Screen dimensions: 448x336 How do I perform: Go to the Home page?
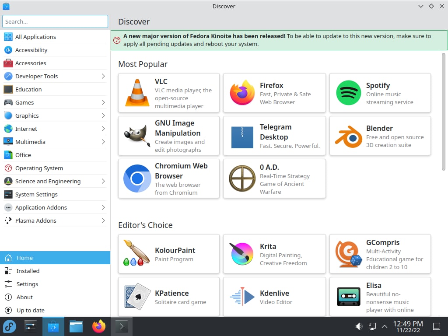[55, 258]
